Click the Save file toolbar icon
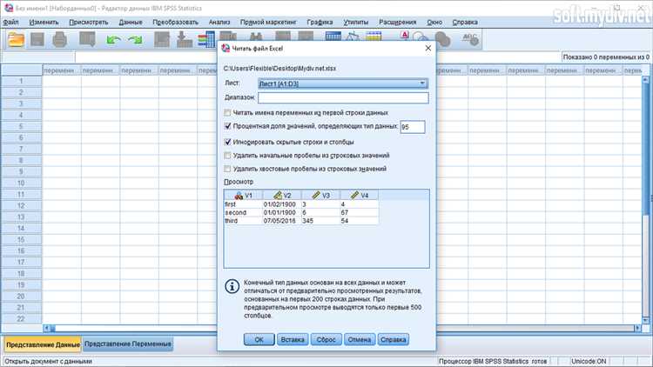The image size is (653, 367). click(x=38, y=39)
